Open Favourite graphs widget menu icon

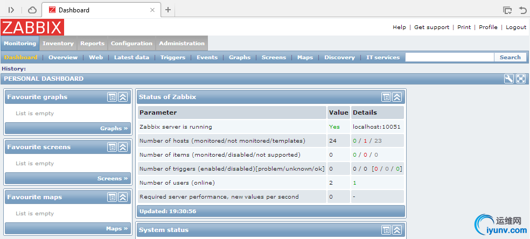(112, 97)
